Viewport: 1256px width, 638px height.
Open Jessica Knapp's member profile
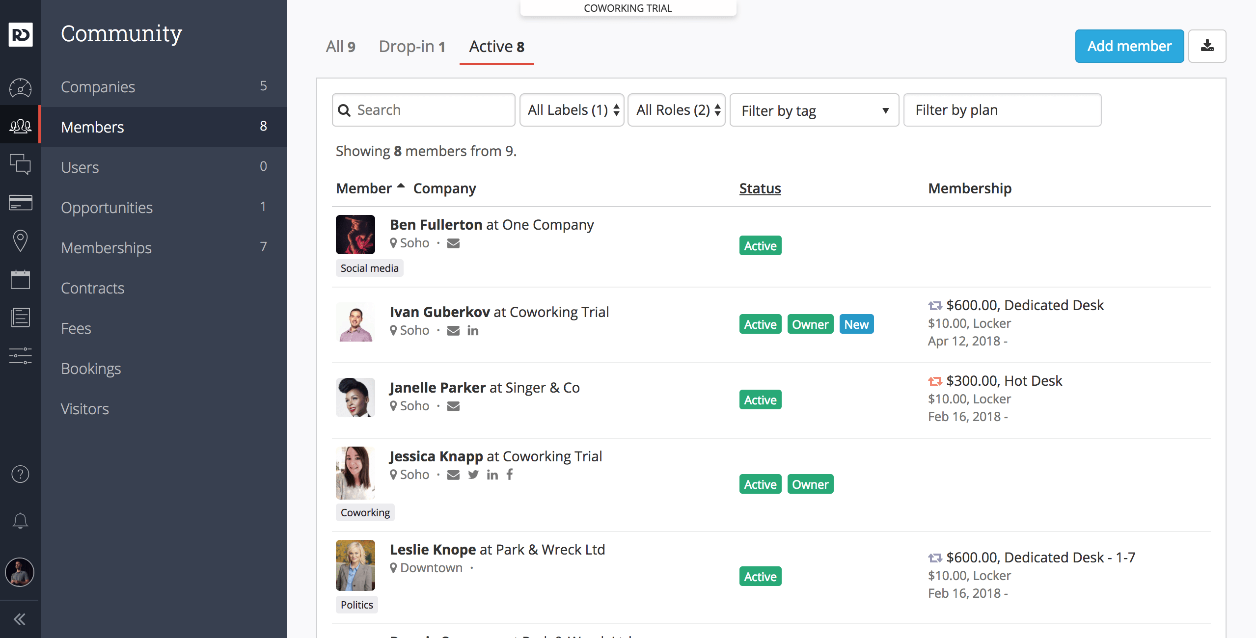click(436, 456)
